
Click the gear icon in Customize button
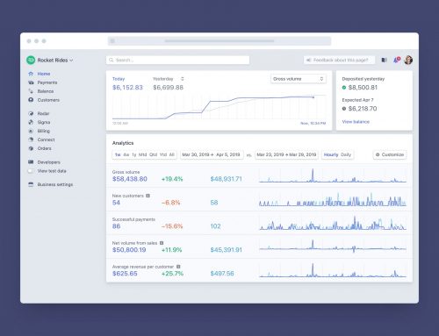coord(378,154)
